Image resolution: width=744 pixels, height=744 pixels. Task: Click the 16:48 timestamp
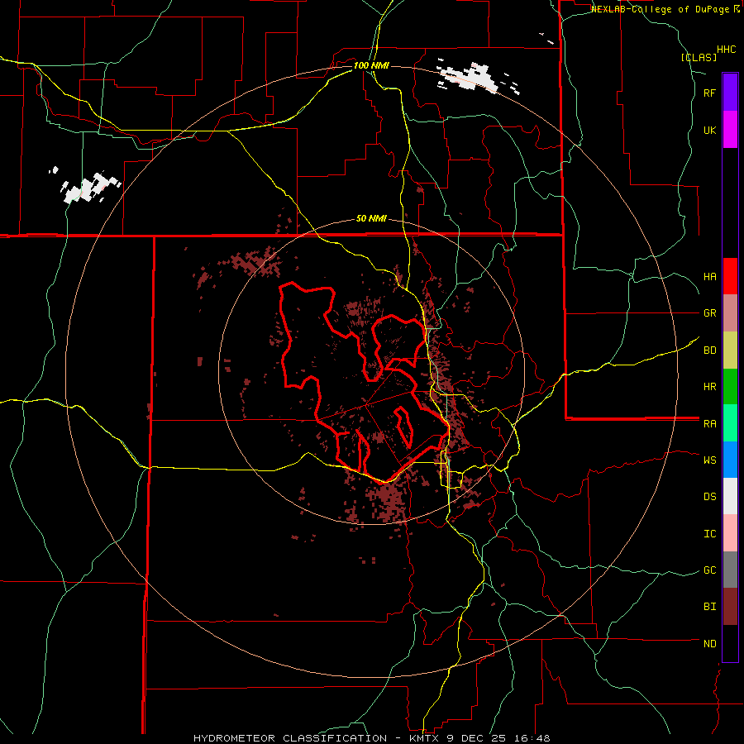coord(531,738)
